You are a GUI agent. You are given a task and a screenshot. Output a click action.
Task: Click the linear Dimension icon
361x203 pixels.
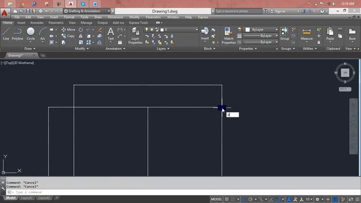[120, 30]
